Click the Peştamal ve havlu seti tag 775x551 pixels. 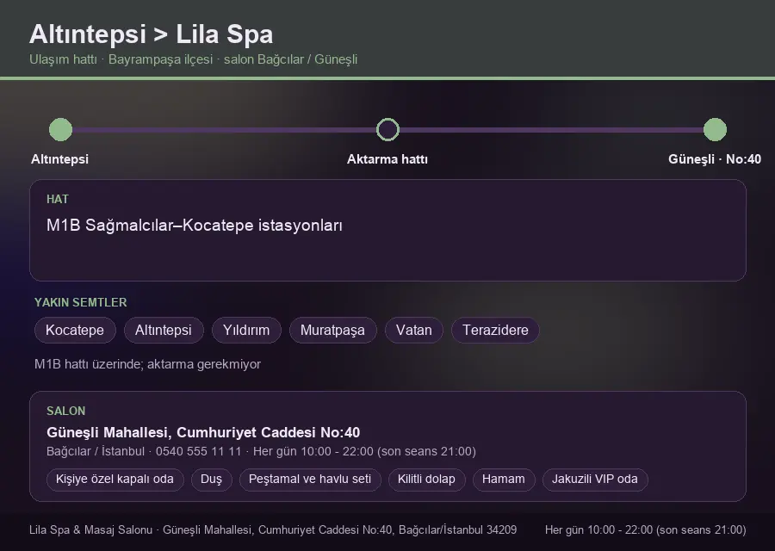(x=310, y=480)
